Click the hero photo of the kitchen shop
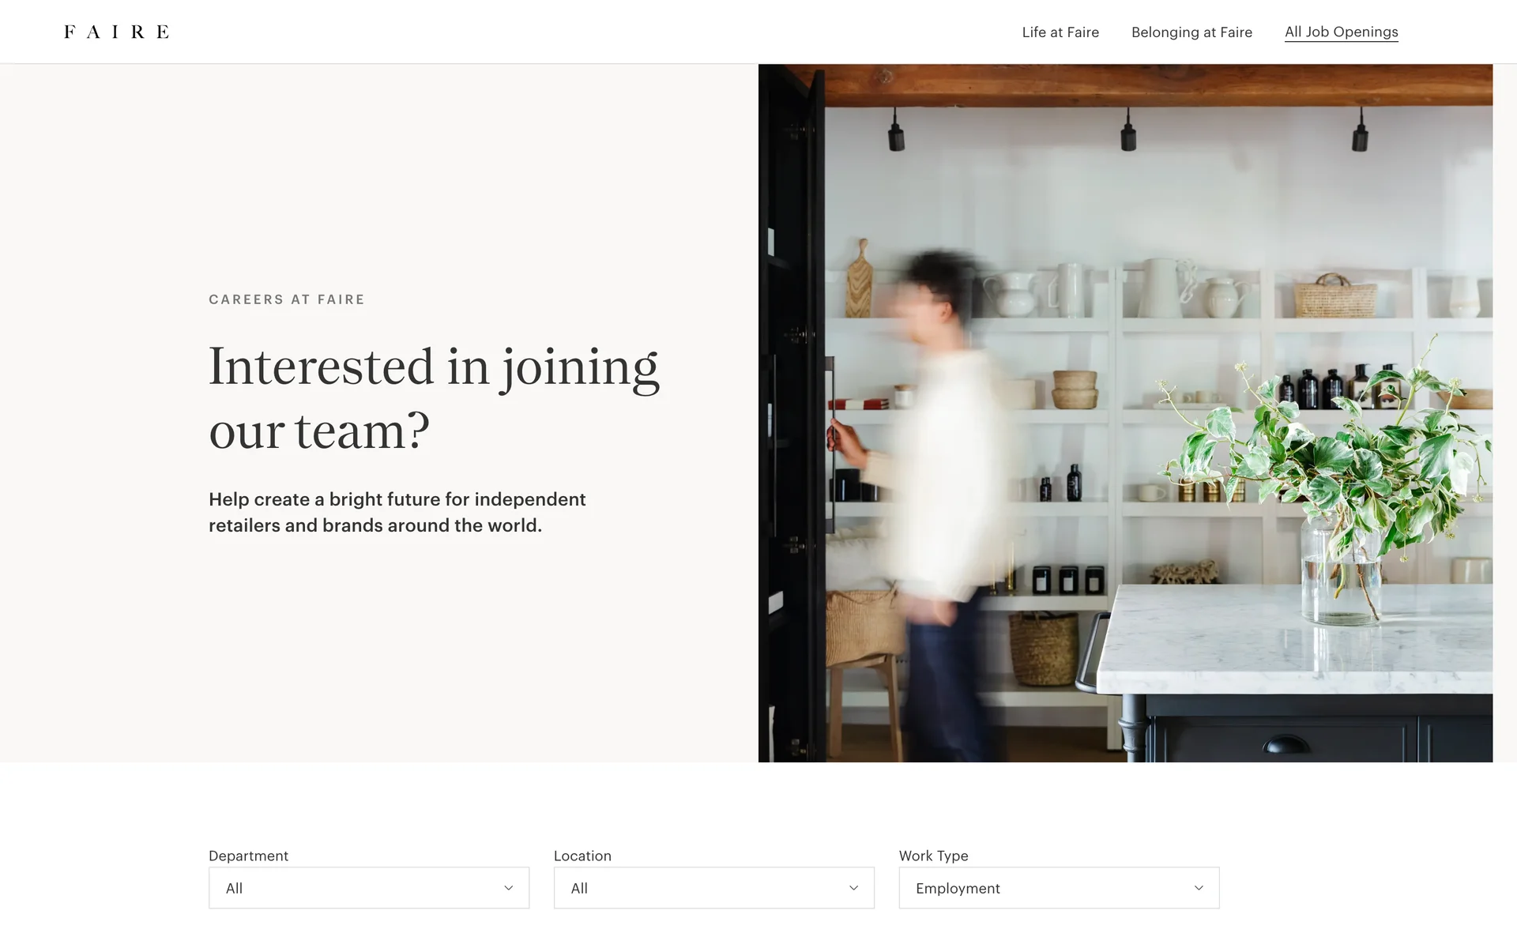The image size is (1517, 948). 1125,413
